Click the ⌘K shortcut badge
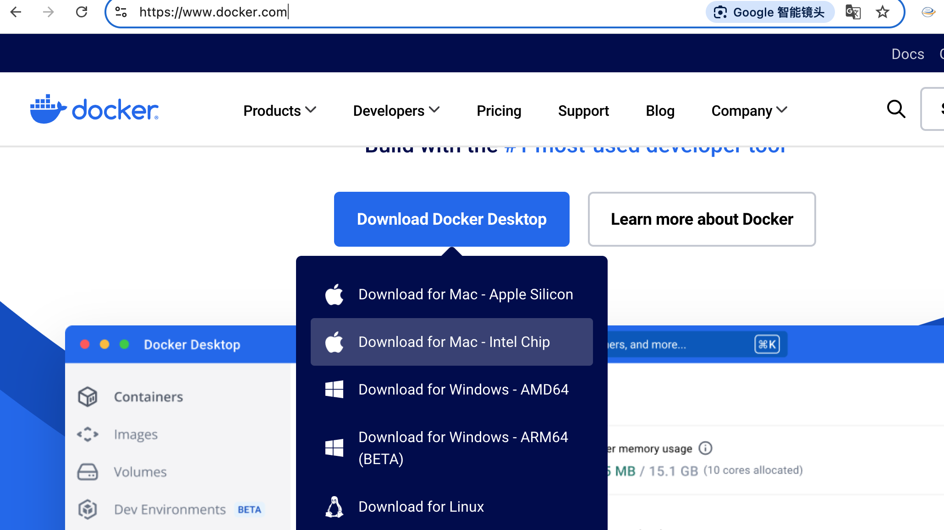944x530 pixels. click(767, 344)
